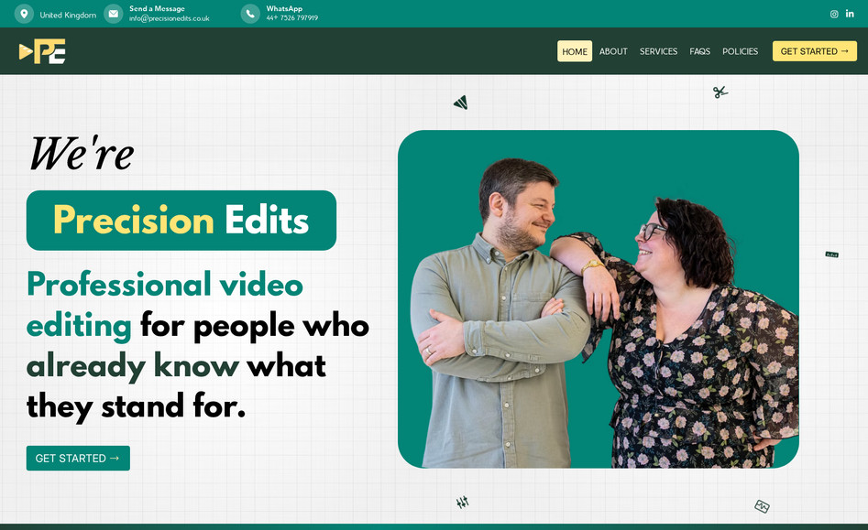Click the waveform monitor decorative icon
This screenshot has height=530, width=868.
762,506
